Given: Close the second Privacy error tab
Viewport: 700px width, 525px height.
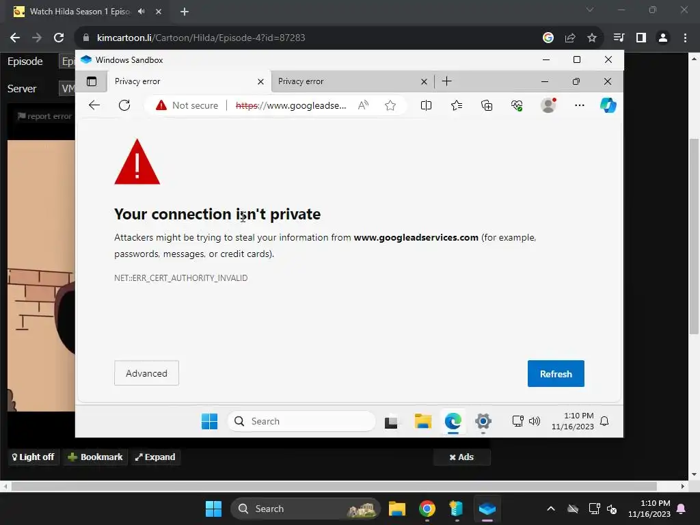Looking at the screenshot, I should [x=424, y=82].
